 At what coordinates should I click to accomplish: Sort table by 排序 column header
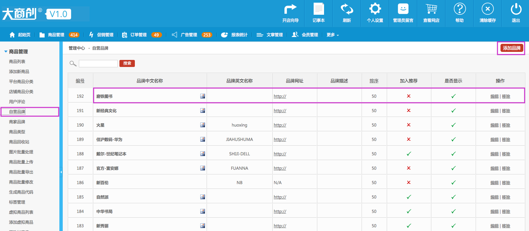(x=374, y=81)
